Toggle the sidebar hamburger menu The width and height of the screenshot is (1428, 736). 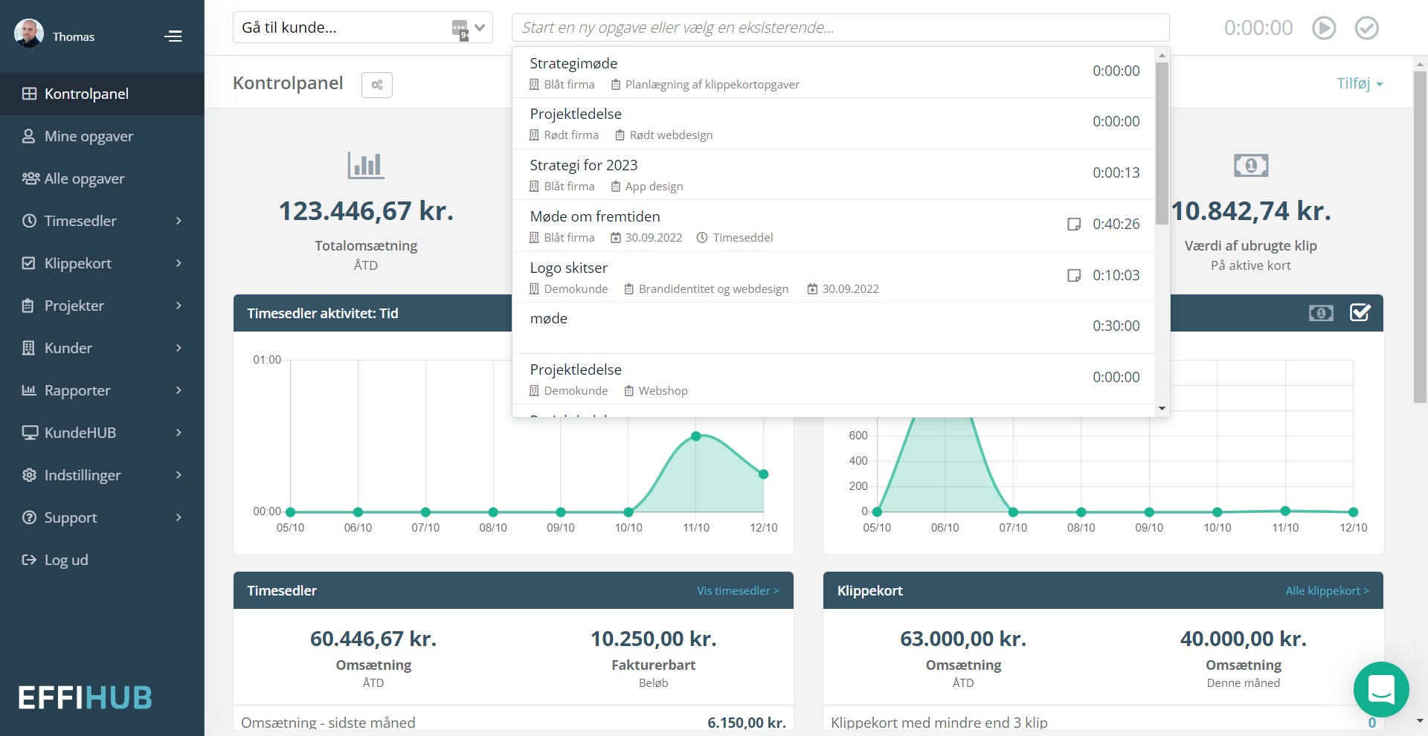click(173, 36)
